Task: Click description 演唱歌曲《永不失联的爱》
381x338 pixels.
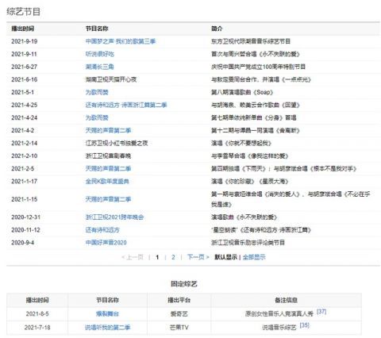Action: click(244, 217)
